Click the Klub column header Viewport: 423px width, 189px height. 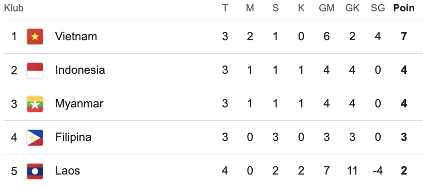14,8
